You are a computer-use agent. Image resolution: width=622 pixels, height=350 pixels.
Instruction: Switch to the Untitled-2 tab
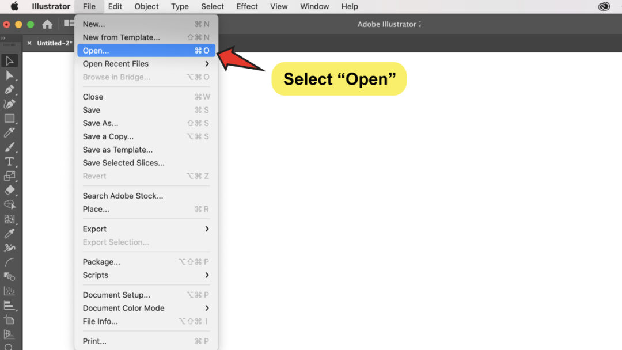point(54,43)
